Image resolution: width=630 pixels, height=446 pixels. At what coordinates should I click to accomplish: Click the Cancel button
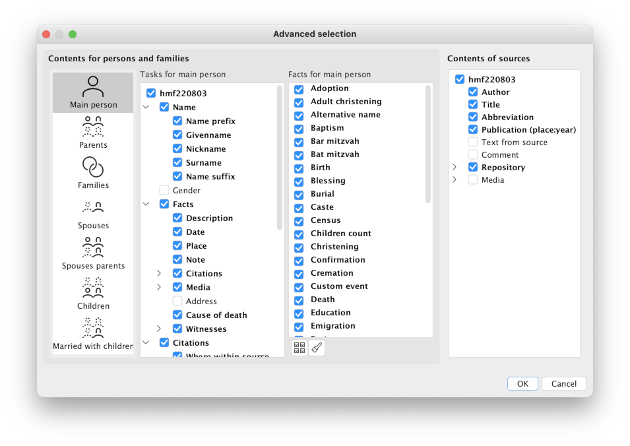(563, 384)
